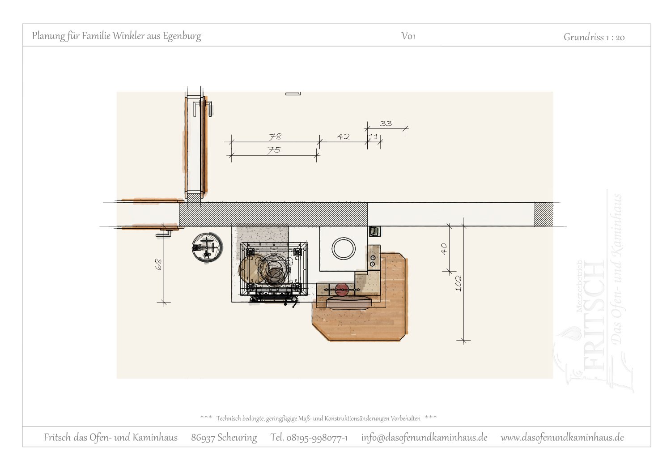This screenshot has height=469, width=671.
Task: Select the dimension value '11'
Action: click(374, 136)
